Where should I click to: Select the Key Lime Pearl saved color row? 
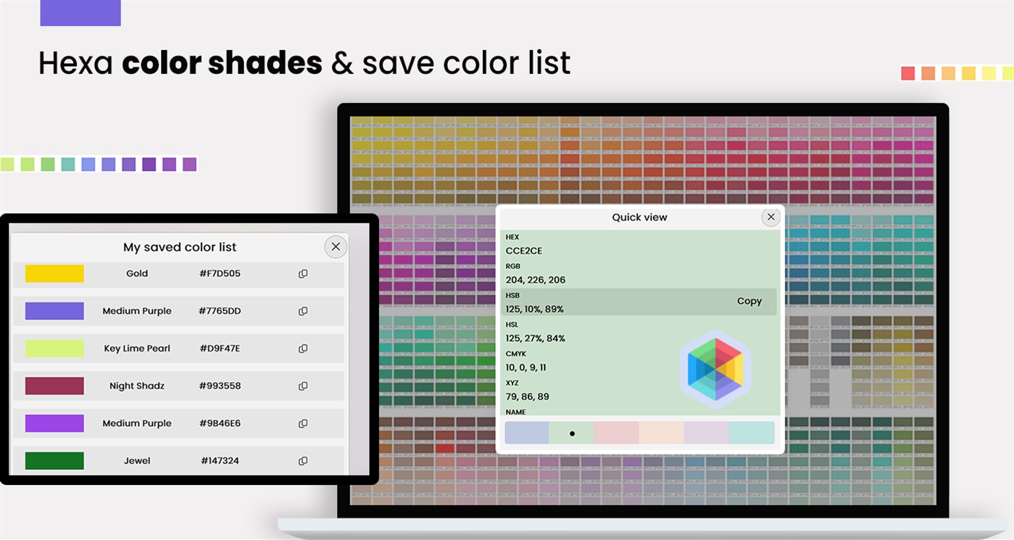tap(179, 348)
